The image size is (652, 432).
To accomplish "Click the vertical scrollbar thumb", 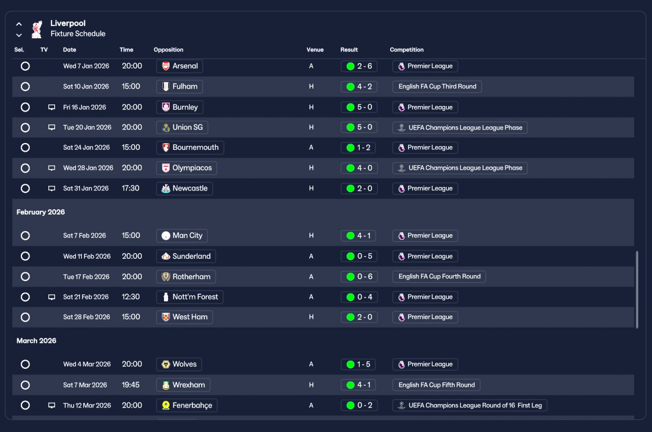I will click(x=637, y=289).
